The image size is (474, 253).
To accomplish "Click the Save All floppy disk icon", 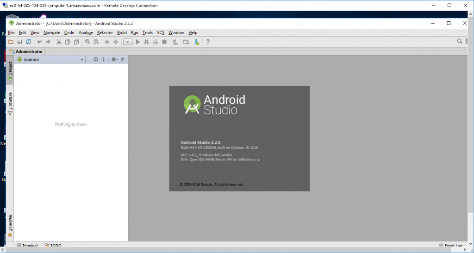I will coord(19,42).
